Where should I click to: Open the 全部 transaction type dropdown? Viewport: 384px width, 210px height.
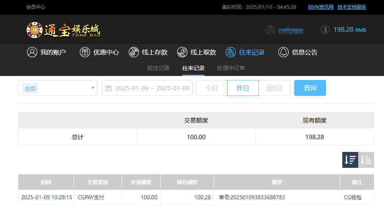pos(58,88)
